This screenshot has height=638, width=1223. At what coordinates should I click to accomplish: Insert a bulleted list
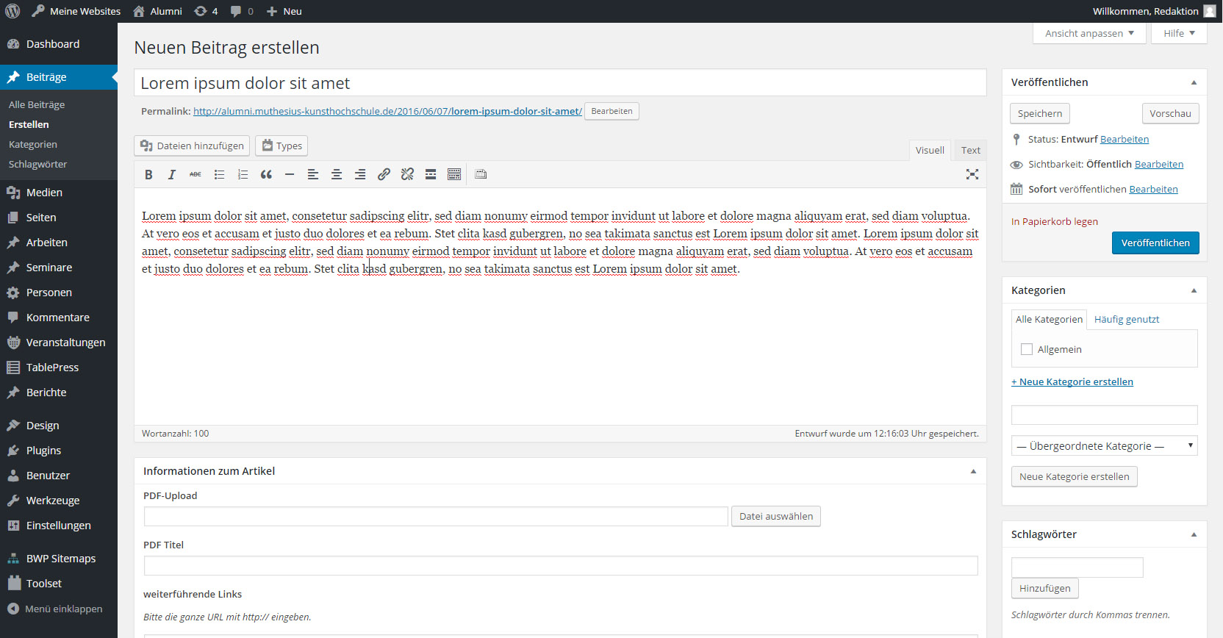click(219, 175)
